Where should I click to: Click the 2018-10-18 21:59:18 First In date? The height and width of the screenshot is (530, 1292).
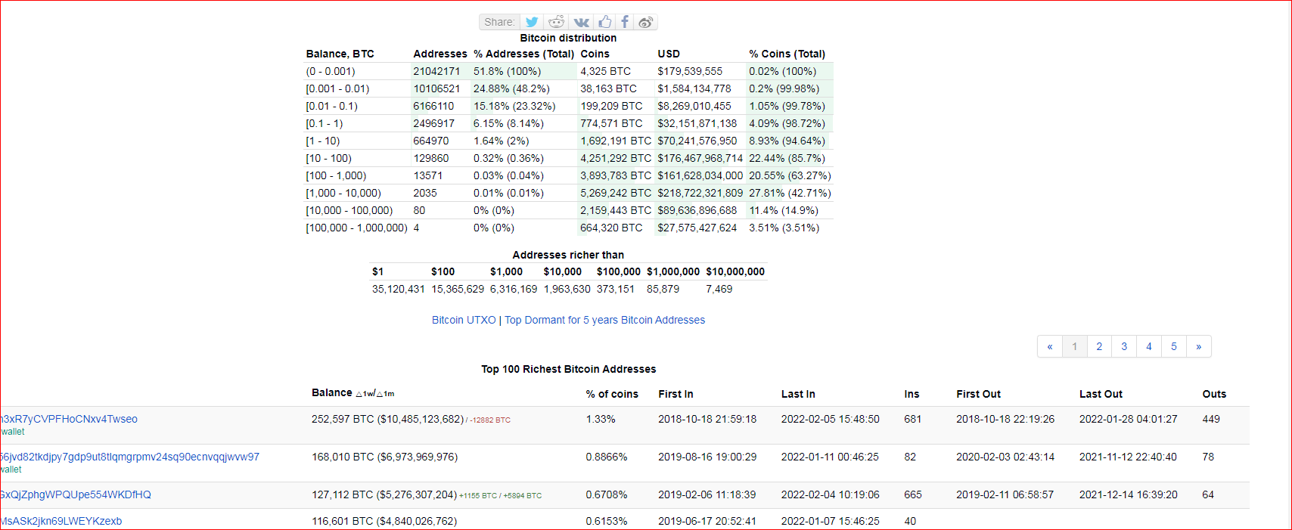click(x=707, y=419)
